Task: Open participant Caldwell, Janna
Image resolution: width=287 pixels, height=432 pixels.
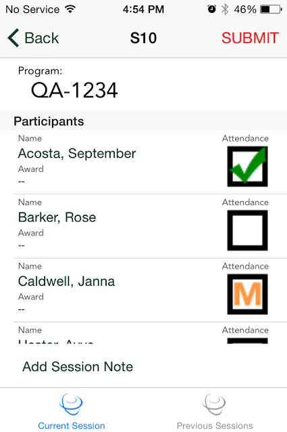Action: [66, 281]
